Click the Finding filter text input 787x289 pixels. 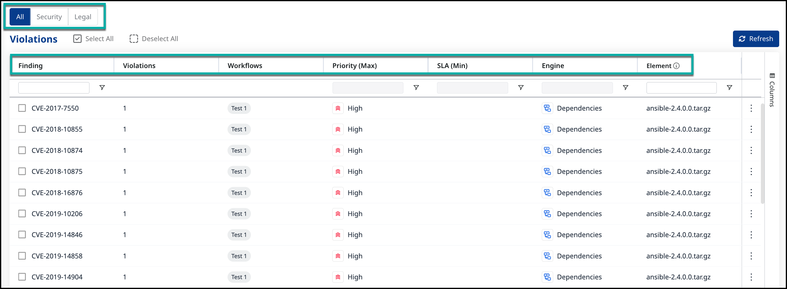click(x=54, y=88)
